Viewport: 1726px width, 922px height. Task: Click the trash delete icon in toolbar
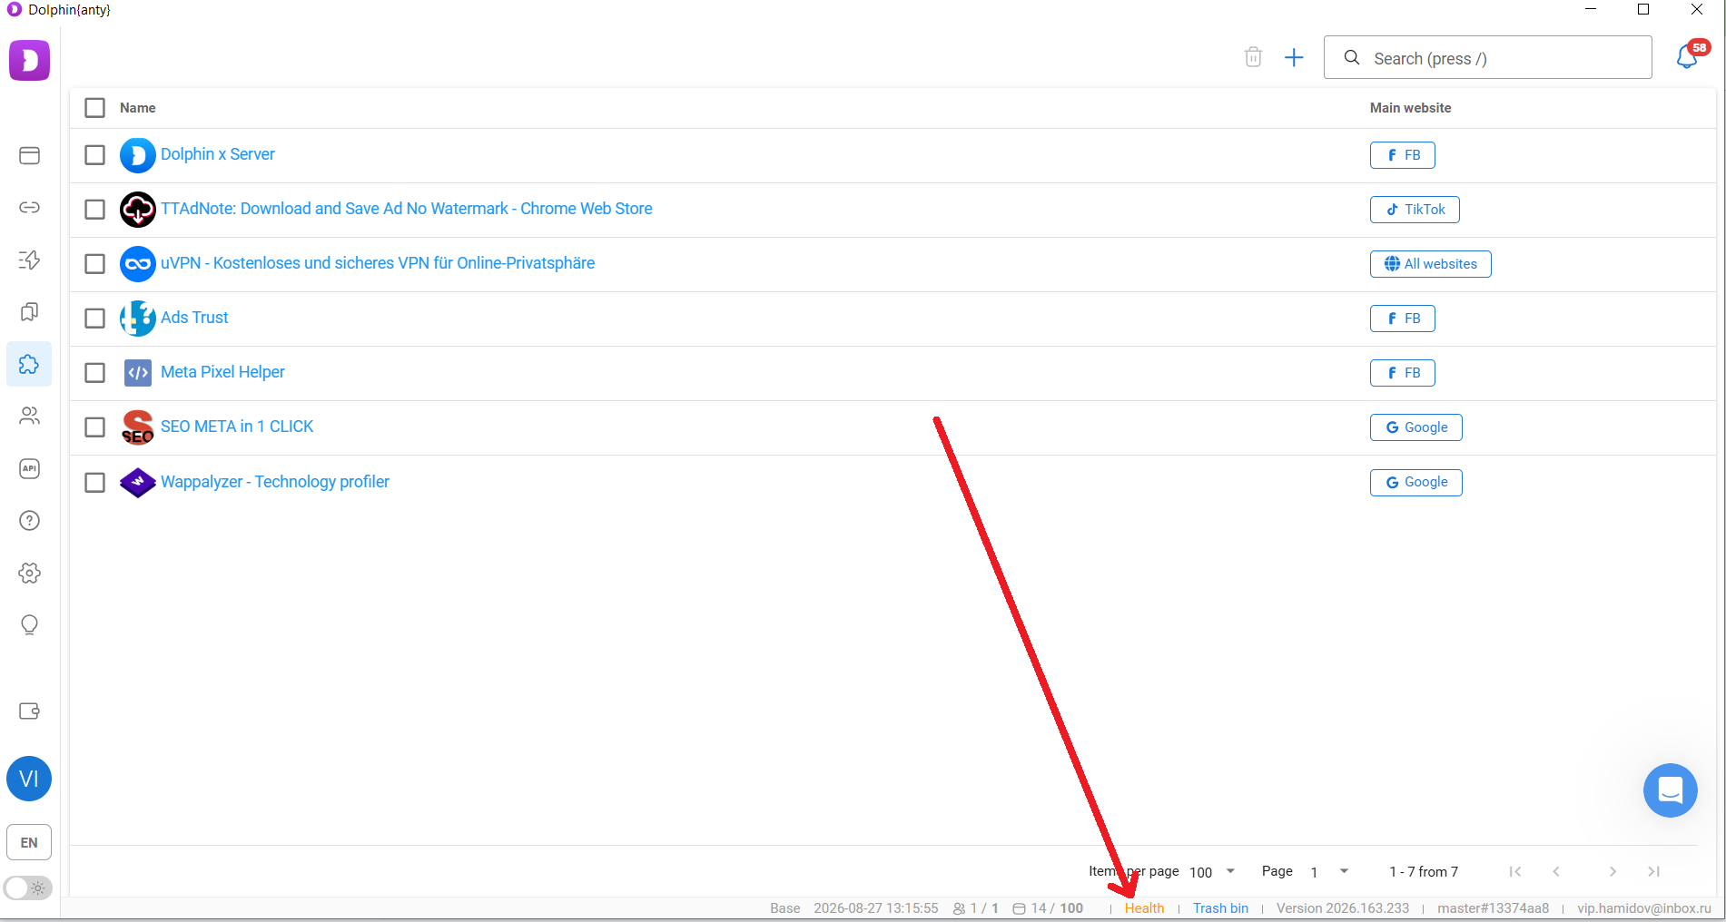1253,57
